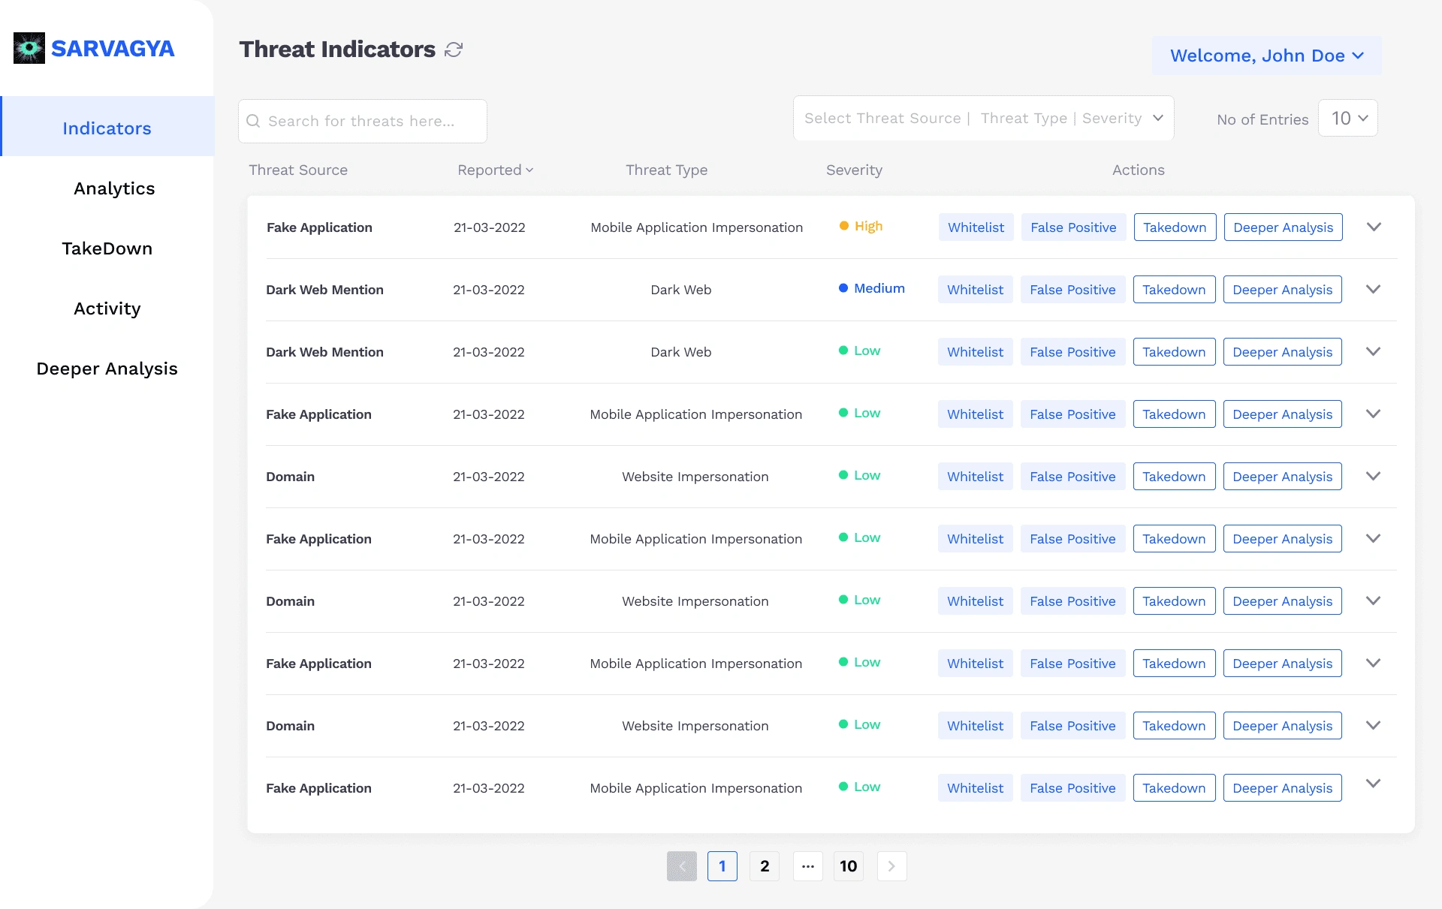Click Deeper Analysis for the High severity row
Viewport: 1442px width, 909px height.
(x=1283, y=227)
